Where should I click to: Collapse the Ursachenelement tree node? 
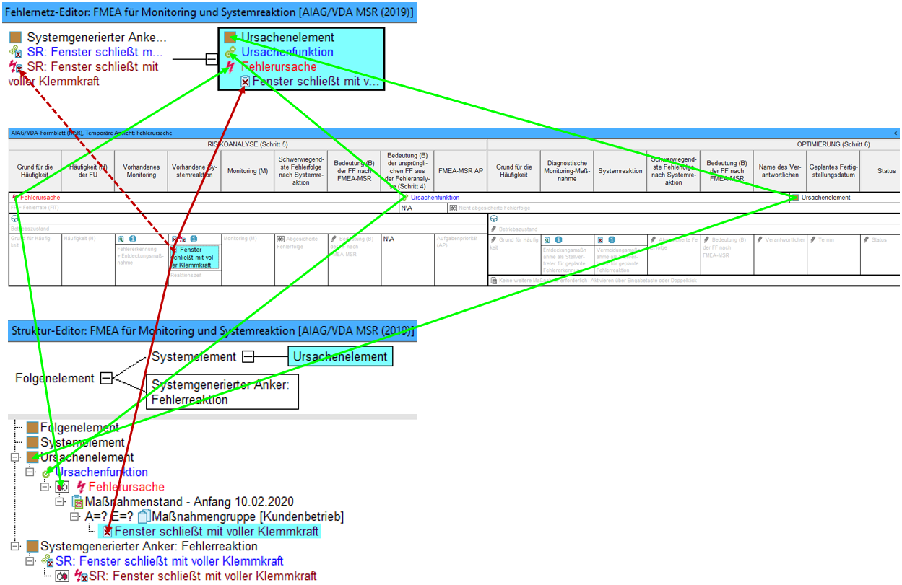pyautogui.click(x=15, y=457)
